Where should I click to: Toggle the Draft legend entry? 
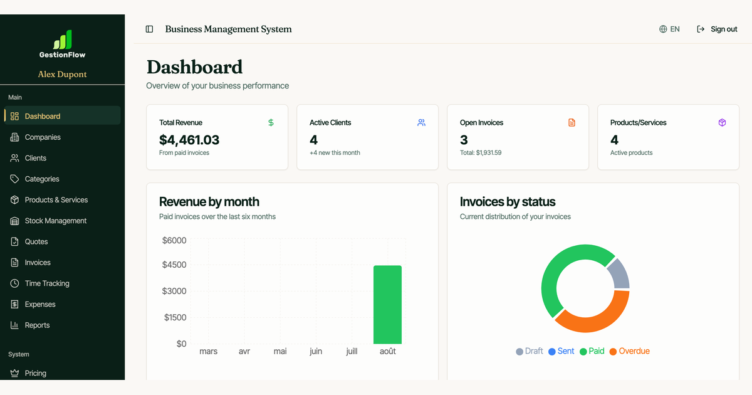coord(530,351)
